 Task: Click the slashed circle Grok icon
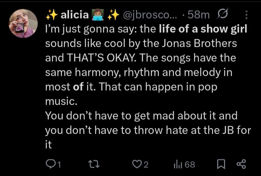221,14
